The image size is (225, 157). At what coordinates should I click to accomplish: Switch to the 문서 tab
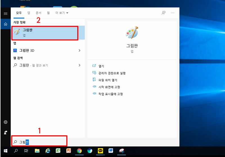39,13
